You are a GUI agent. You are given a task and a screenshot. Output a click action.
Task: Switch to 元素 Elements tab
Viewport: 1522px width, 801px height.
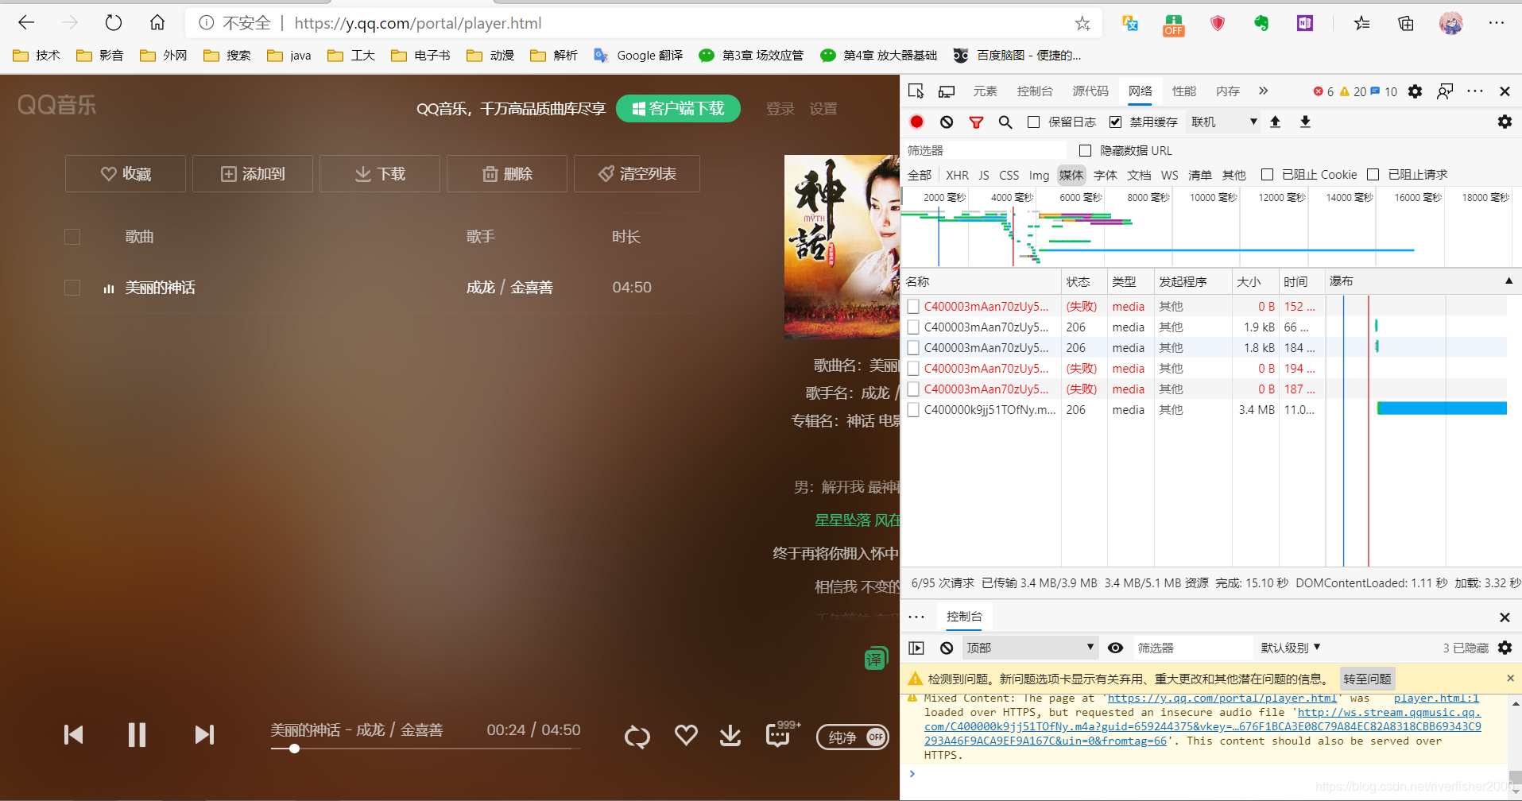985,91
